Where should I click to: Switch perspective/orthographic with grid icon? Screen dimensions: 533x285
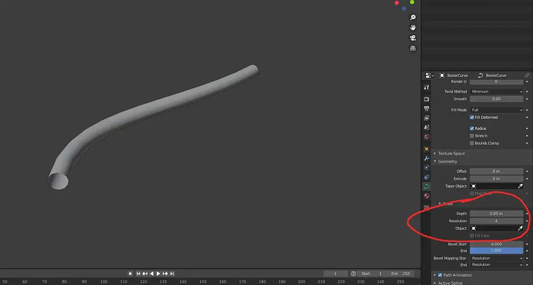(413, 48)
